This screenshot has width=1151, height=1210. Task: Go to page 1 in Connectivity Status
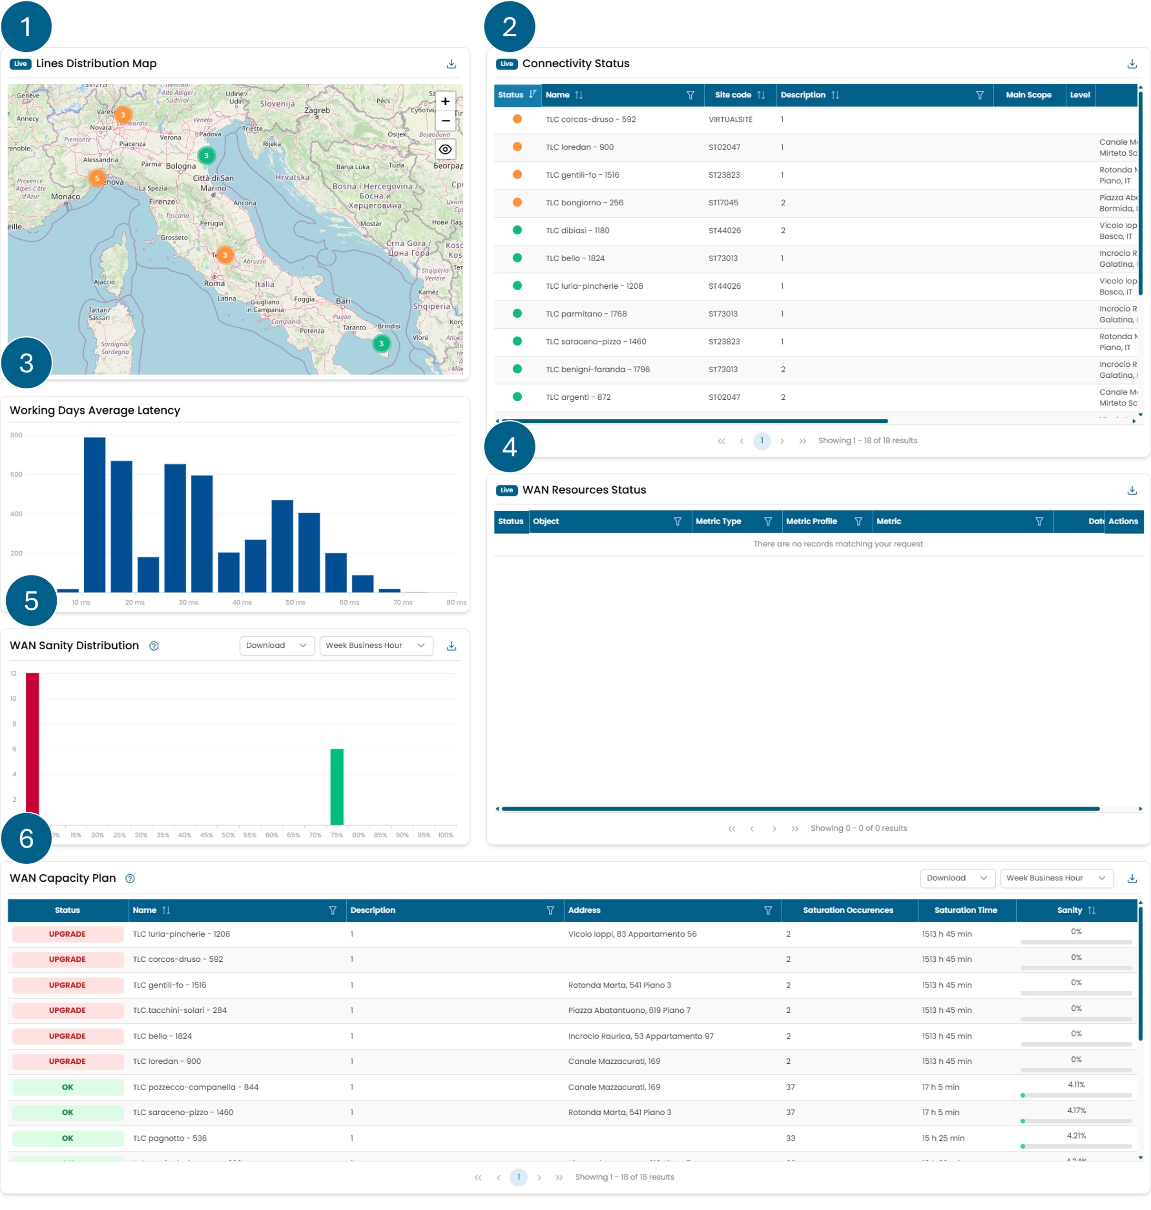761,441
